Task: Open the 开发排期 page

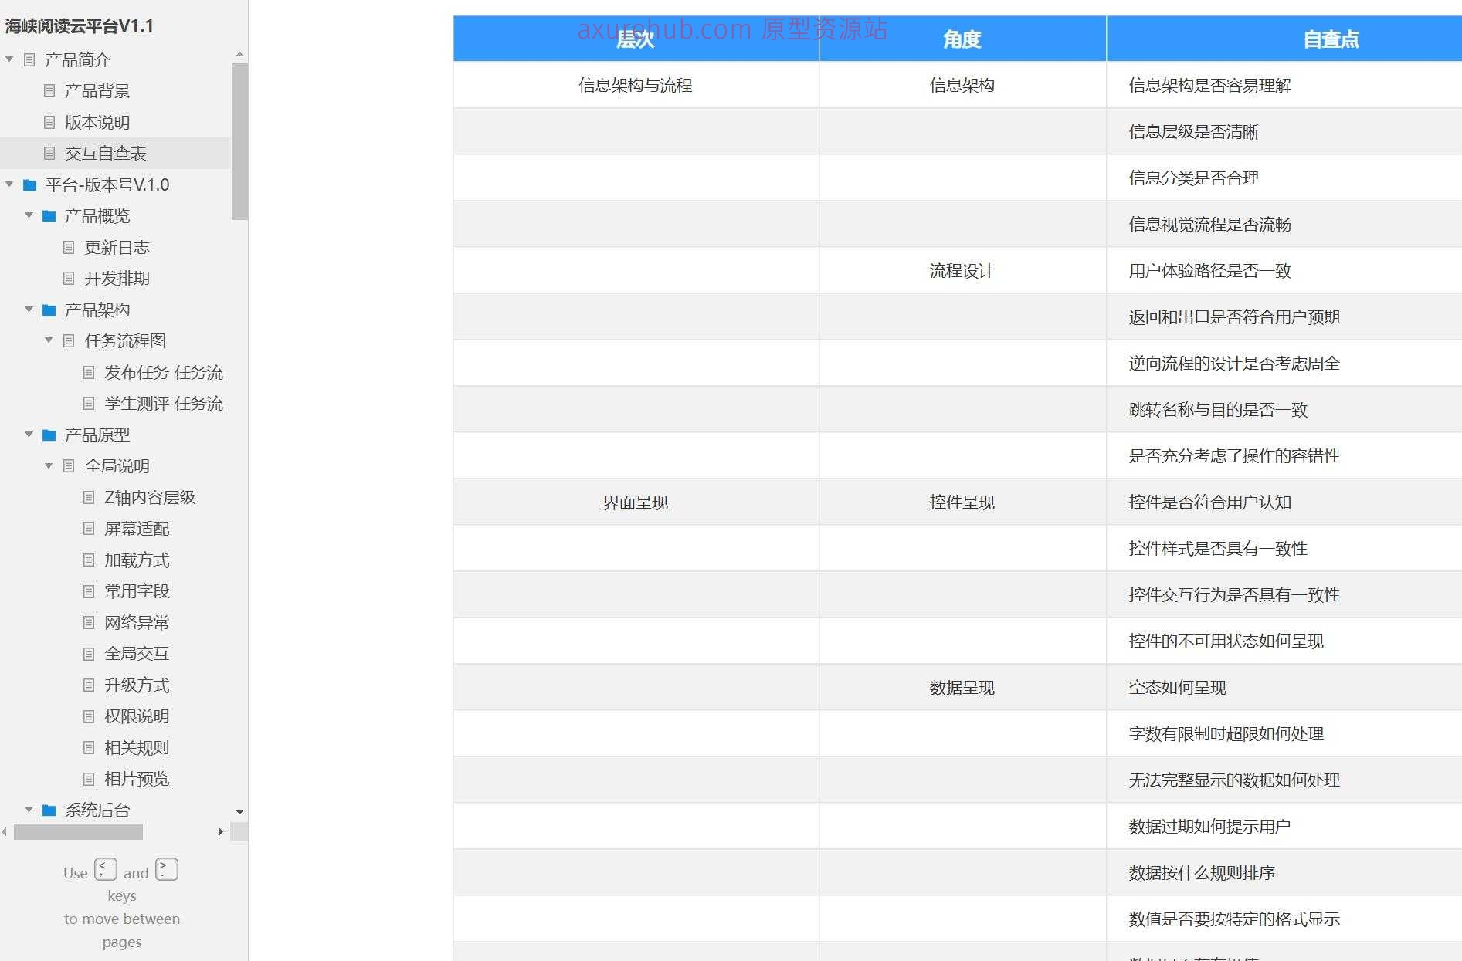Action: pos(117,278)
